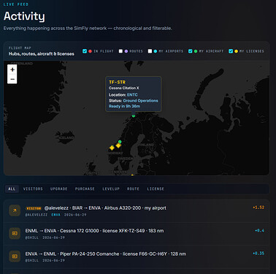Select the All filter tab

[x=12, y=189]
